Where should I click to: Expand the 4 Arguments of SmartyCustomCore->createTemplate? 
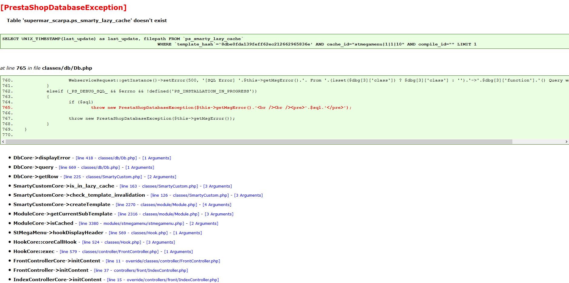[x=217, y=205]
